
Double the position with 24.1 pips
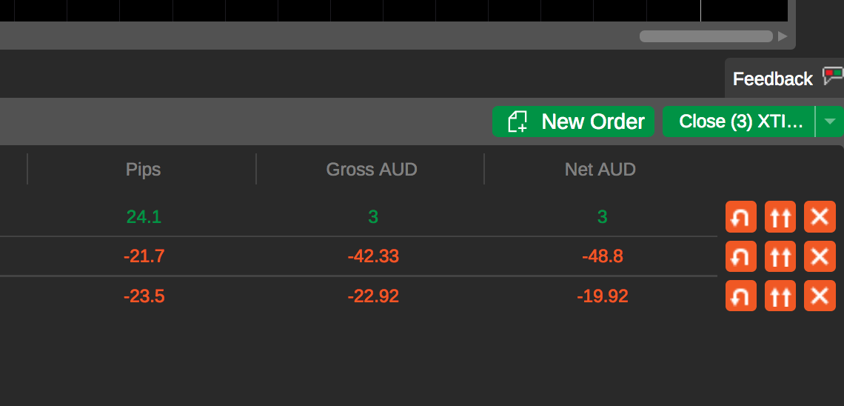coord(780,216)
